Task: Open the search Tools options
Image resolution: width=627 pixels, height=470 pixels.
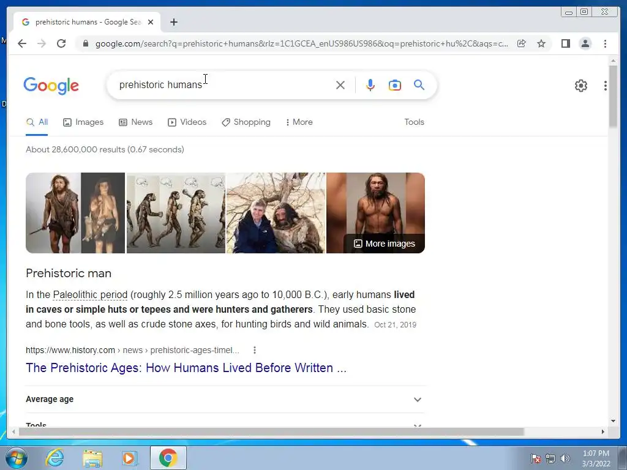Action: 414,122
